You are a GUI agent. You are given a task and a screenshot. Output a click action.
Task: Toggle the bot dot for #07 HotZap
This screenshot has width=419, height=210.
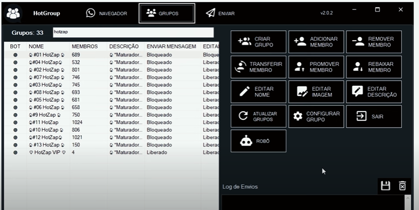(15, 77)
